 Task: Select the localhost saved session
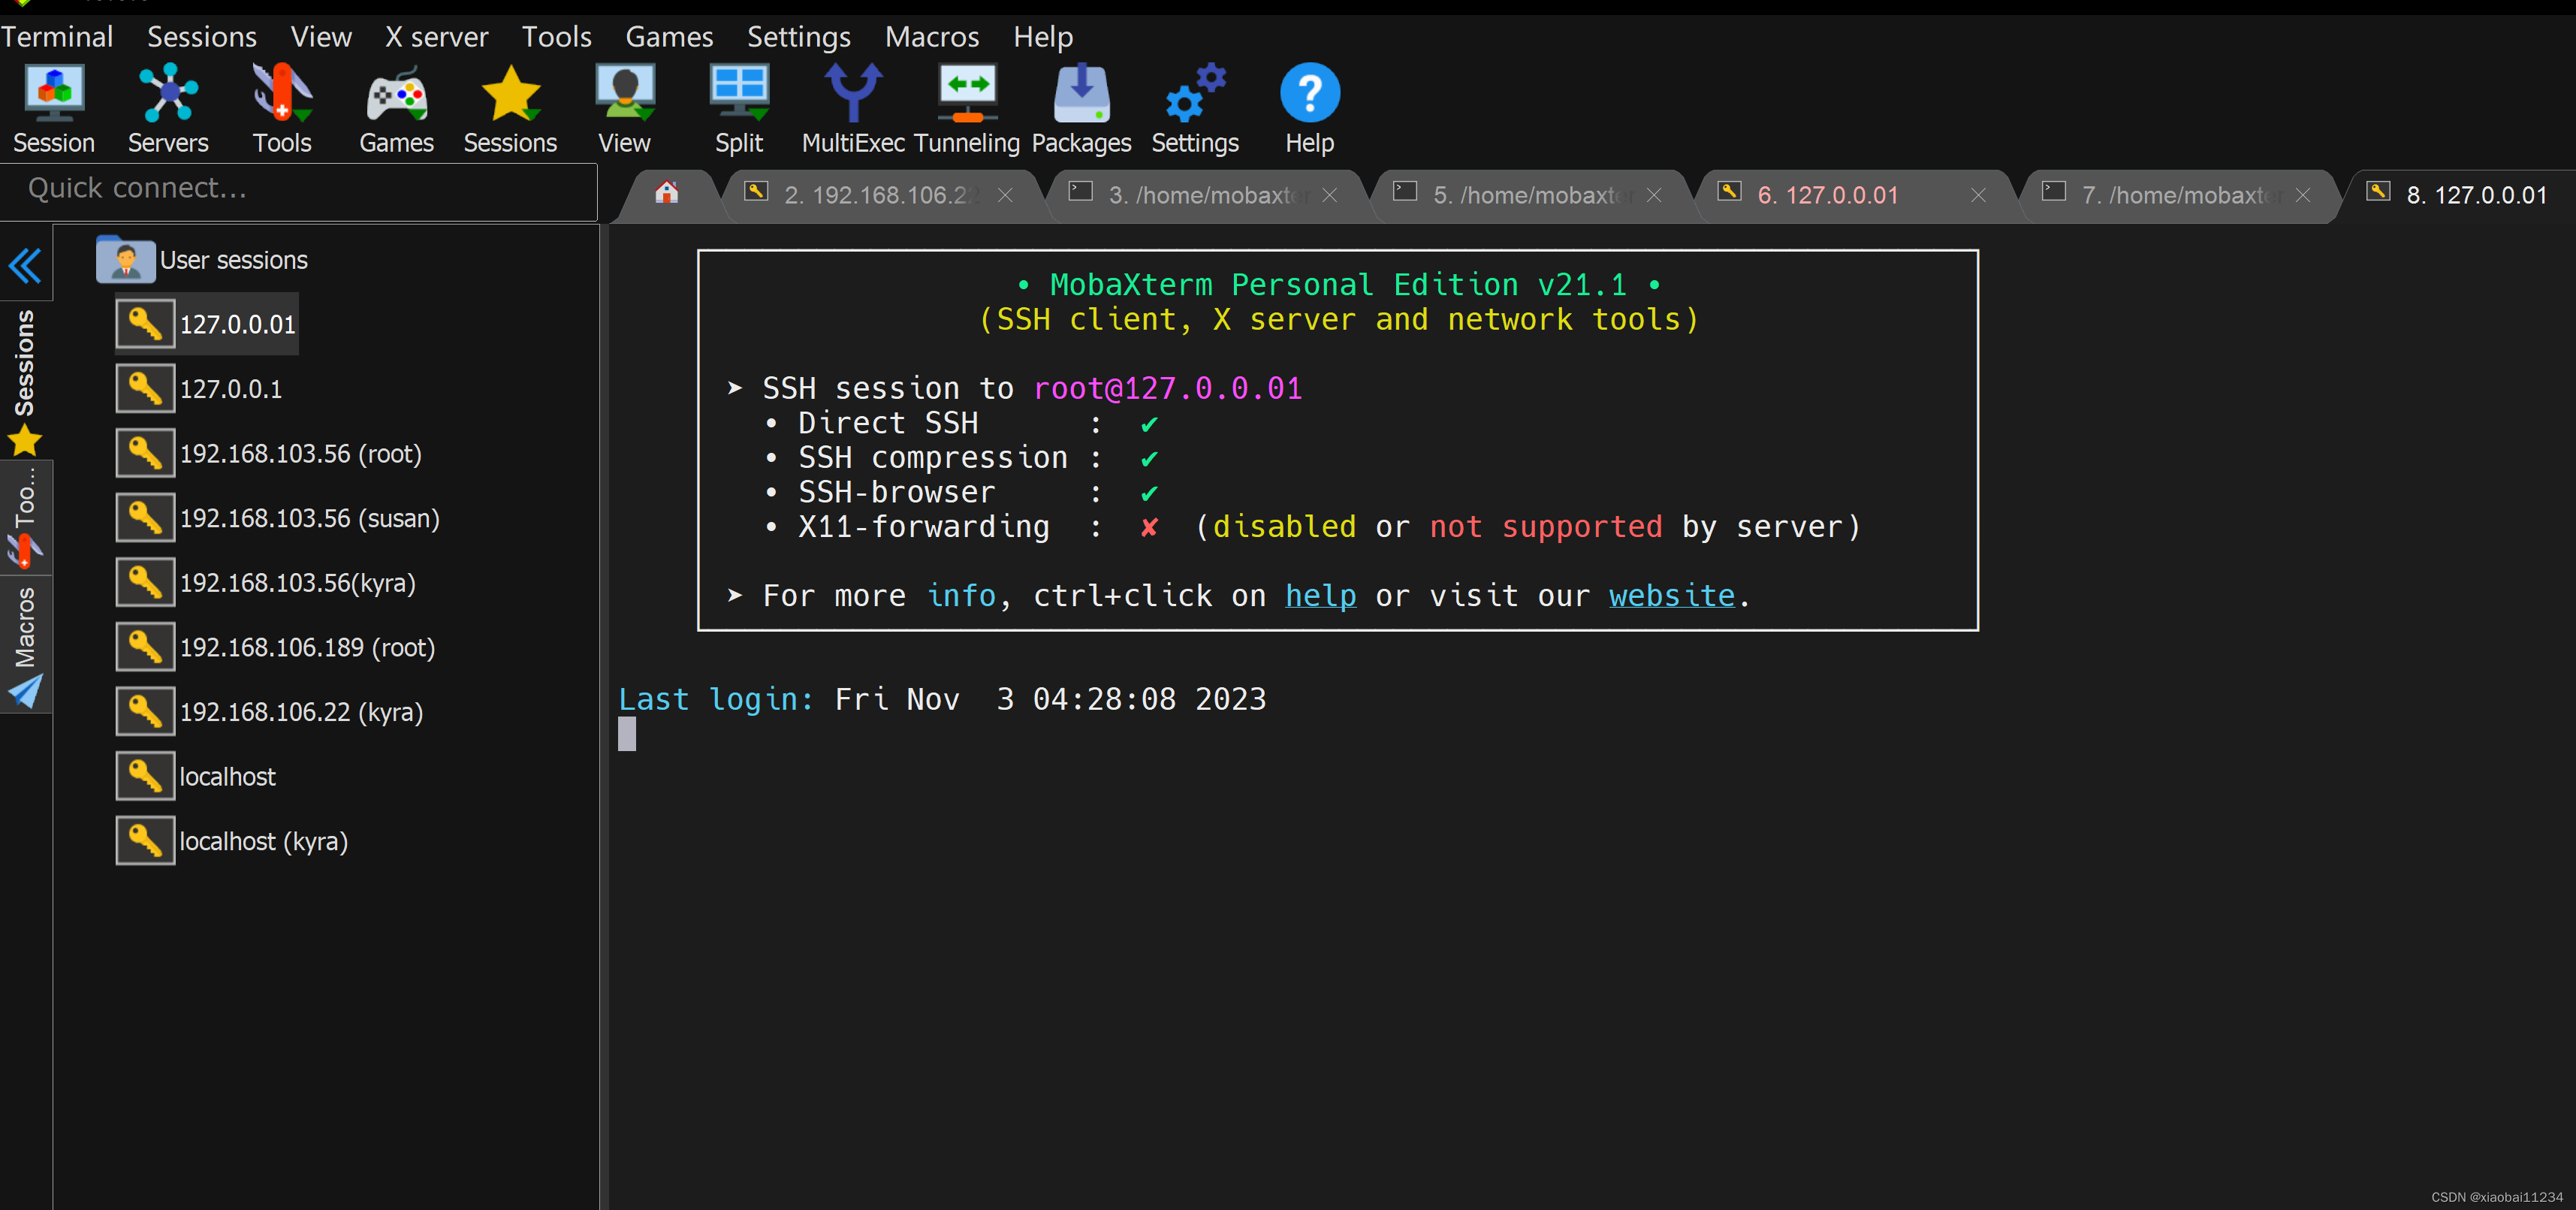(196, 777)
